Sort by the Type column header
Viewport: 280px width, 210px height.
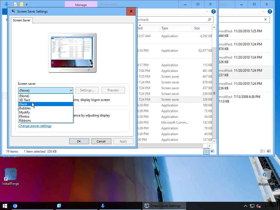(176, 28)
